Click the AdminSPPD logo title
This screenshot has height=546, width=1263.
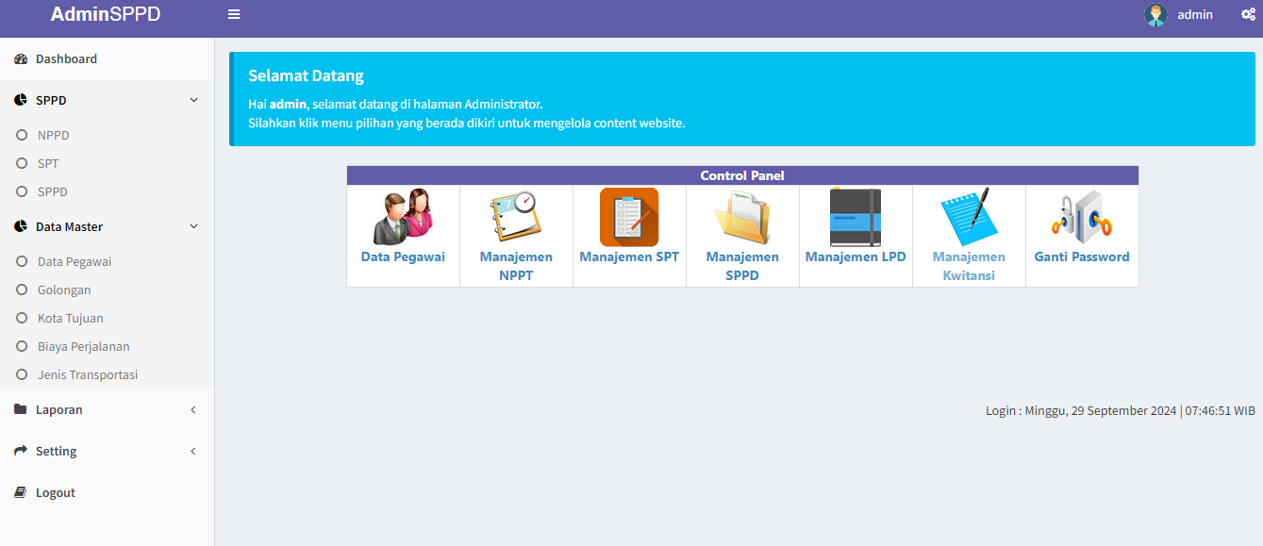click(x=106, y=14)
